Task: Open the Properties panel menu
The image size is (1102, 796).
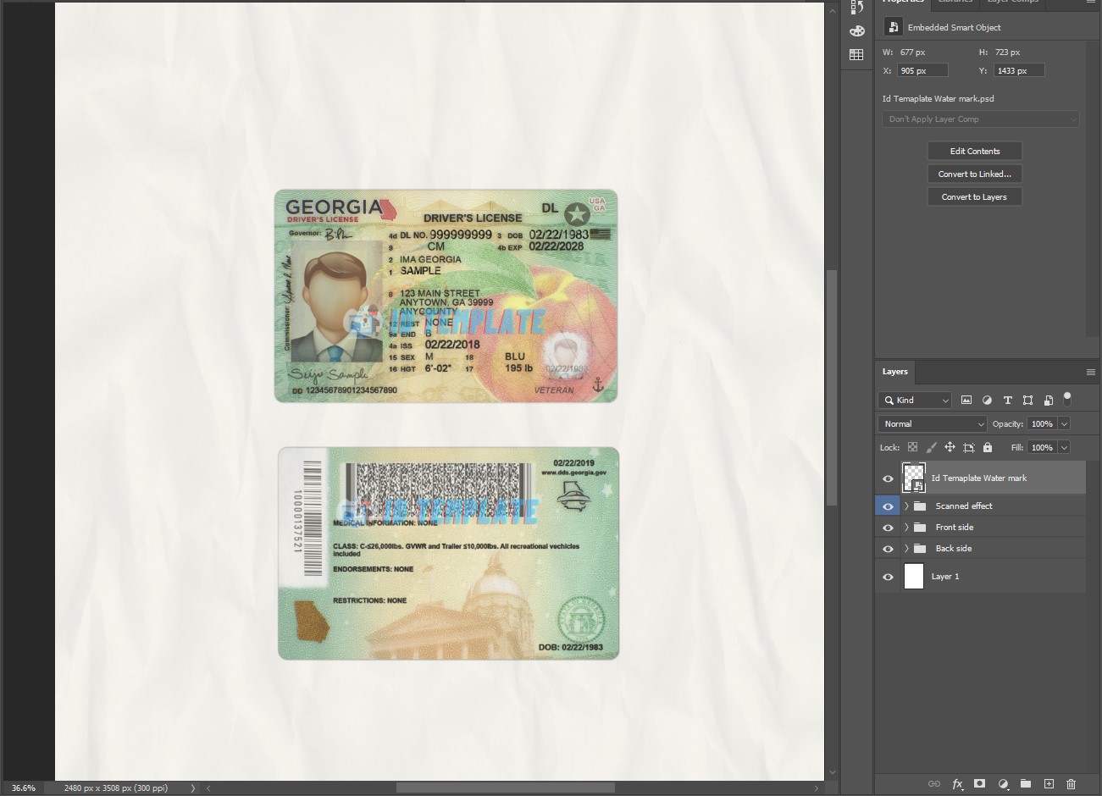Action: click(x=1091, y=3)
